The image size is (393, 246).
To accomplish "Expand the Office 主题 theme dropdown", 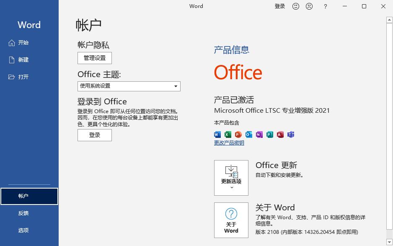I will (x=176, y=86).
